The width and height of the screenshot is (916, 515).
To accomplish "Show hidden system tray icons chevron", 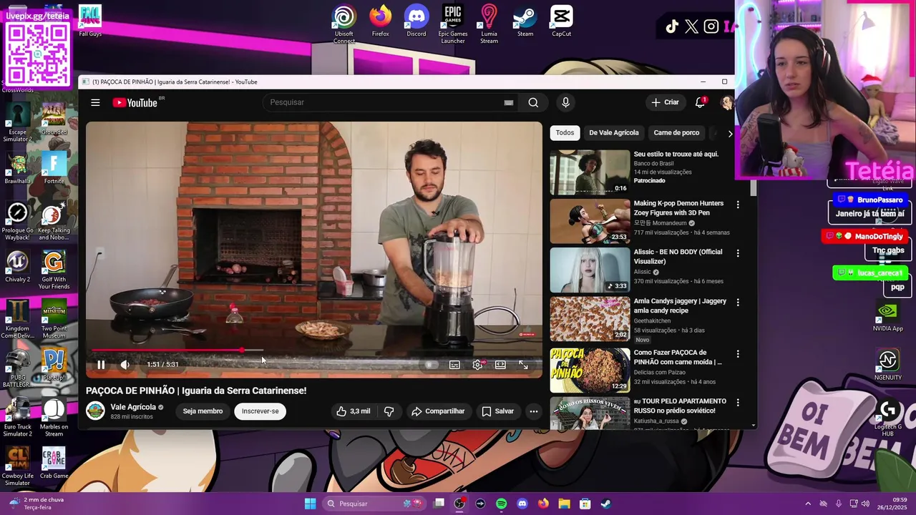I will (x=808, y=504).
